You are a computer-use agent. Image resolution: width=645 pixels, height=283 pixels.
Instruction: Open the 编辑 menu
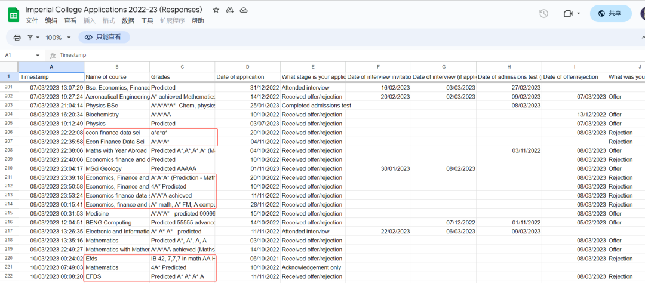point(51,20)
